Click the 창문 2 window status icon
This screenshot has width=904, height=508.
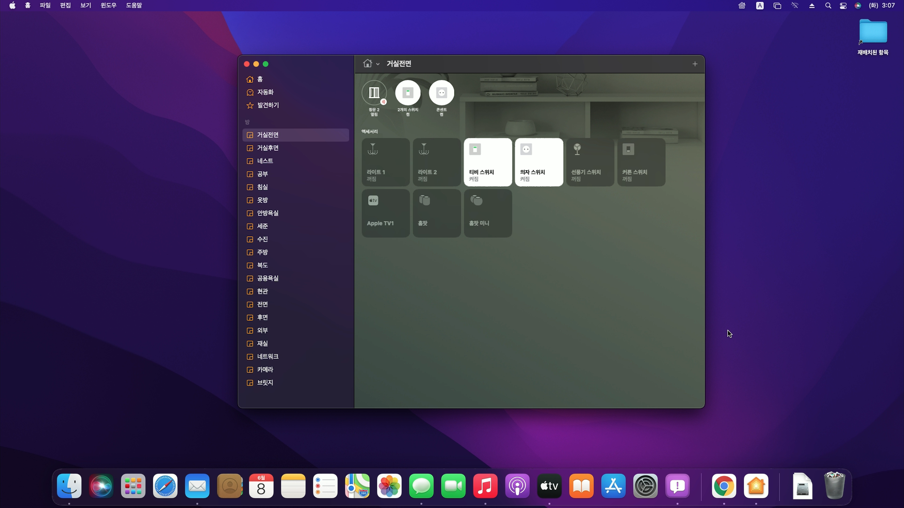[x=374, y=93]
